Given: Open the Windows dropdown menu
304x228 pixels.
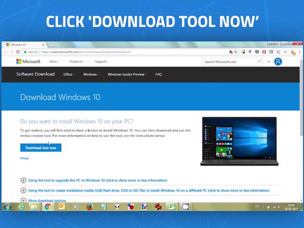Looking at the screenshot, I should point(91,74).
